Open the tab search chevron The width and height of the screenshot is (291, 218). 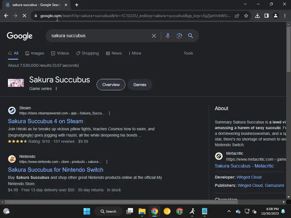(x=245, y=4)
